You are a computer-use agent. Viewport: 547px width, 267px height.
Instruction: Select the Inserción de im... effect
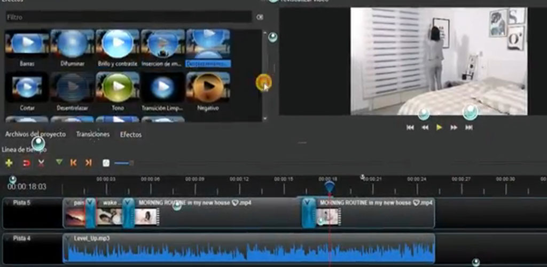(x=163, y=48)
